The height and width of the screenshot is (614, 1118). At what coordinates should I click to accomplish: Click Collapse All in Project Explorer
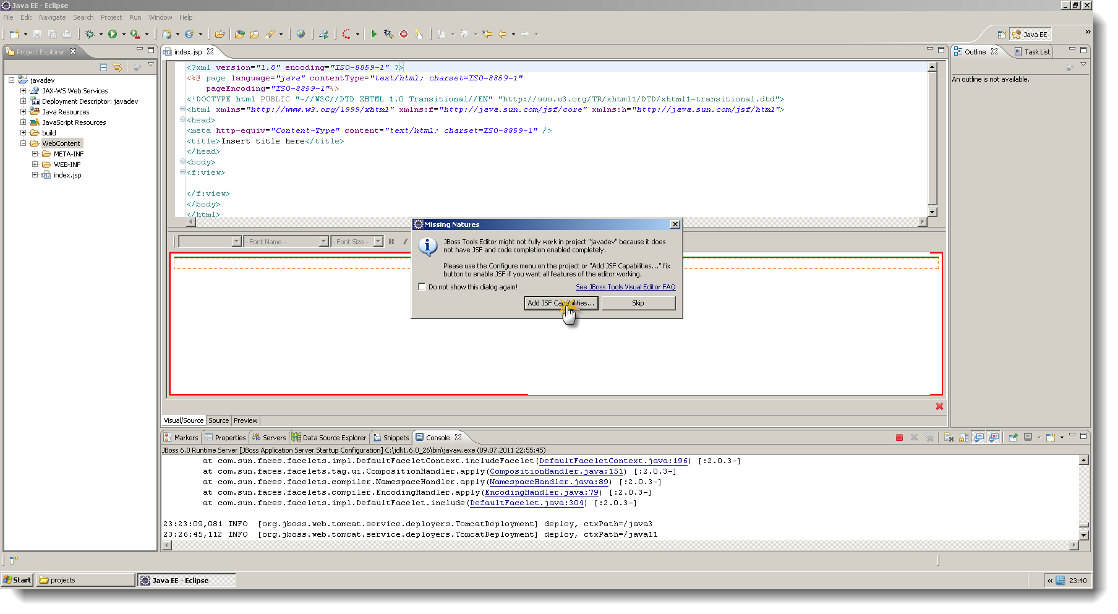click(x=103, y=67)
